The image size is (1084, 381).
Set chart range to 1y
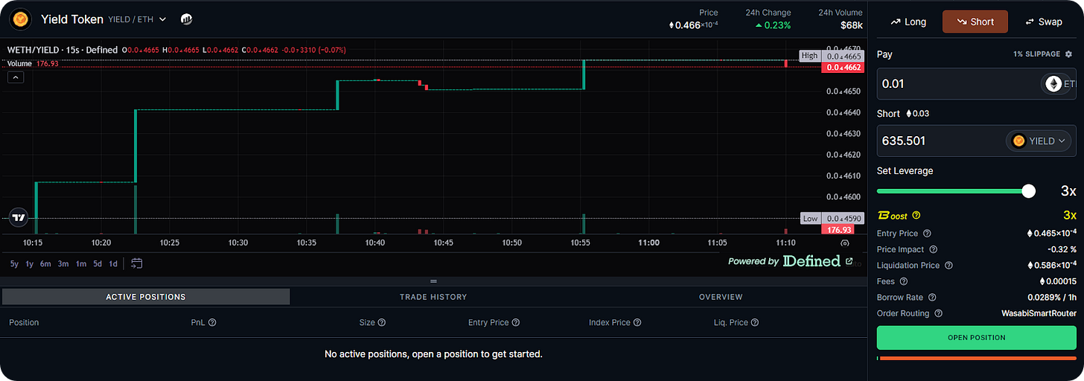click(x=29, y=263)
